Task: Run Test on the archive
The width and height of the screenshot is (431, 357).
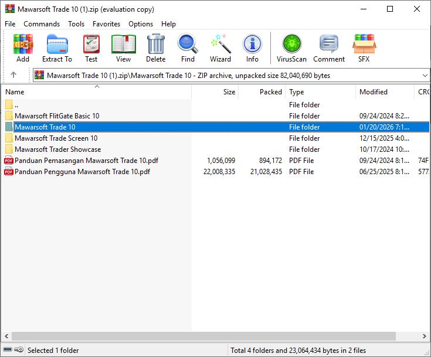Action: 91,48
